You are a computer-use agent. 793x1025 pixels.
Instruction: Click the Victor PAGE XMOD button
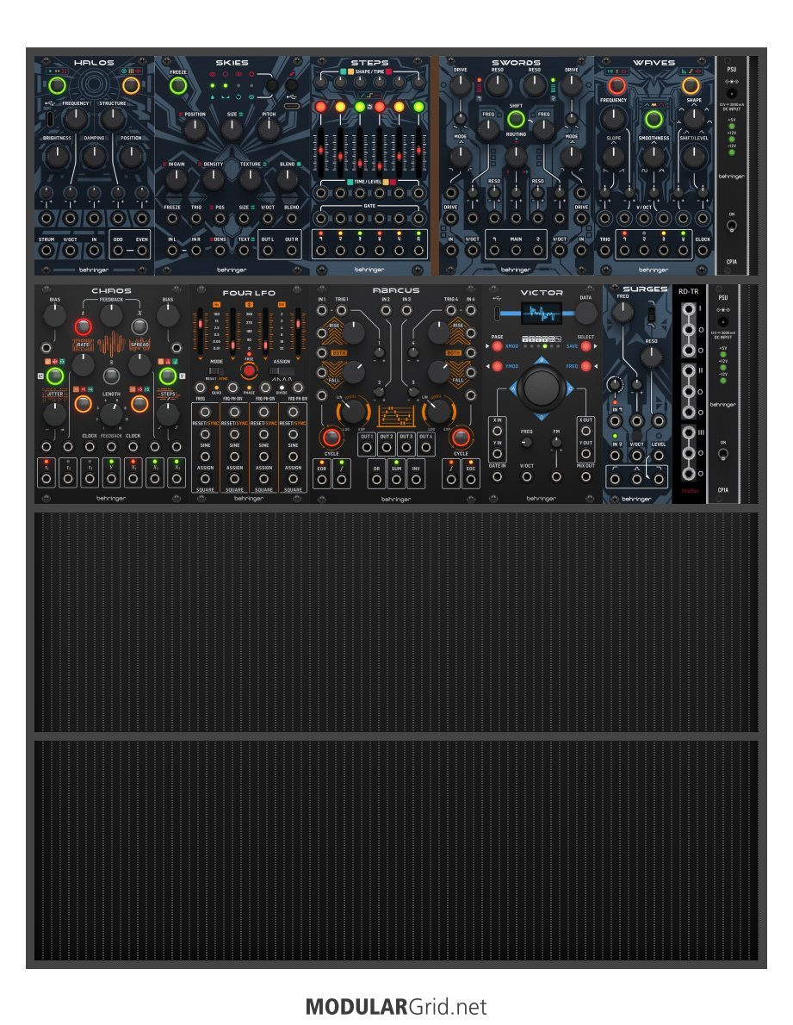[x=497, y=345]
